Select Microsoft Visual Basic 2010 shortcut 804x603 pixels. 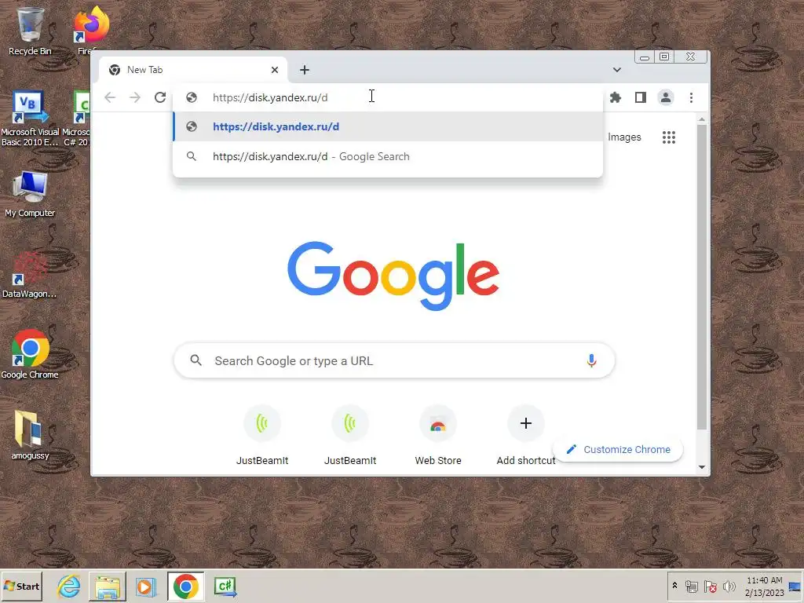[30, 119]
